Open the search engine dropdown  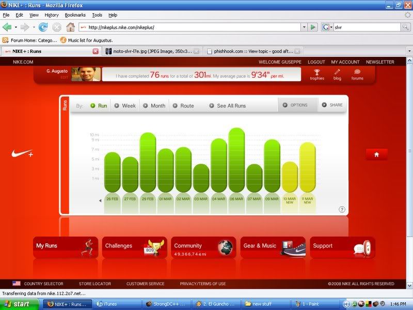click(327, 27)
